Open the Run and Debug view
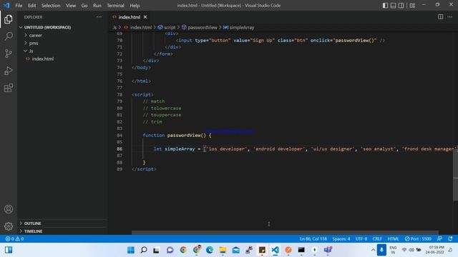Viewport: 458px width, 257px height. coord(9,71)
